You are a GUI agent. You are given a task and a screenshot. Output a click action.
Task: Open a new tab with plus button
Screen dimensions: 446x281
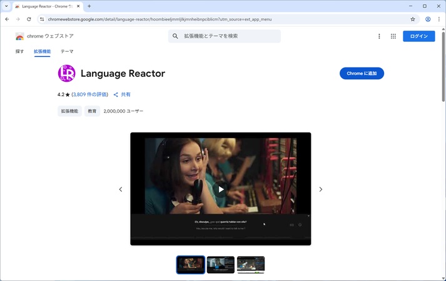pos(89,6)
